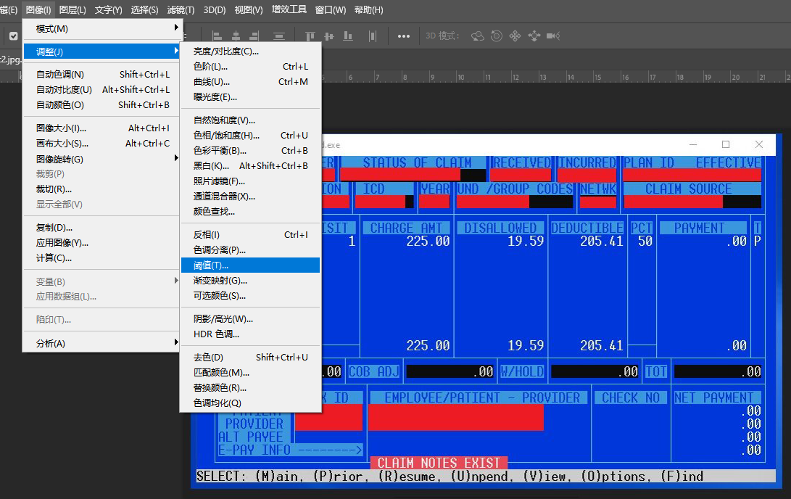Choose 去色(D) adjustment
The height and width of the screenshot is (499, 791).
pyautogui.click(x=250, y=358)
